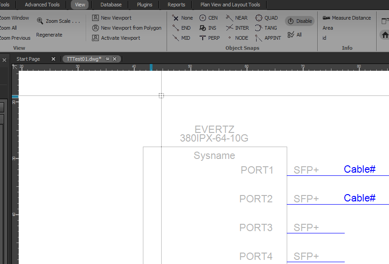Viewport: 389px width, 264px height.
Task: Select the Cable# label beside PORT1
Action: point(359,169)
